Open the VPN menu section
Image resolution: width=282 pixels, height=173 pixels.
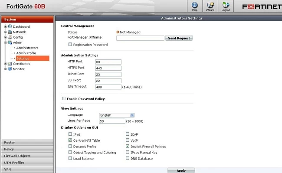tap(27, 169)
